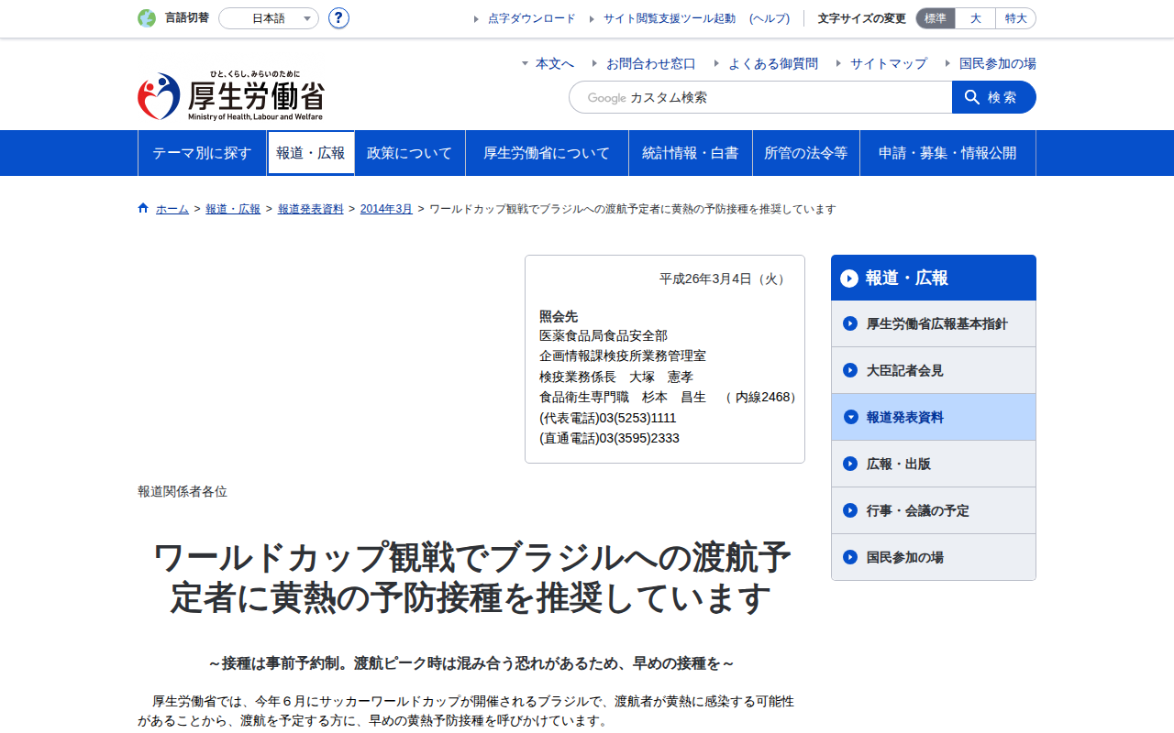The image size is (1174, 733).
Task: Open 政策について navigation menu
Action: tap(410, 153)
